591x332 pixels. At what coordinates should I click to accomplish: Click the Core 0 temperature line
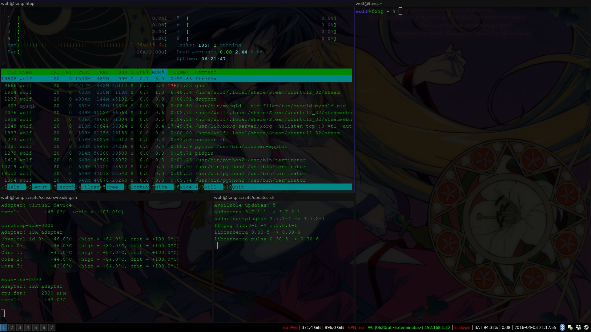coord(90,246)
